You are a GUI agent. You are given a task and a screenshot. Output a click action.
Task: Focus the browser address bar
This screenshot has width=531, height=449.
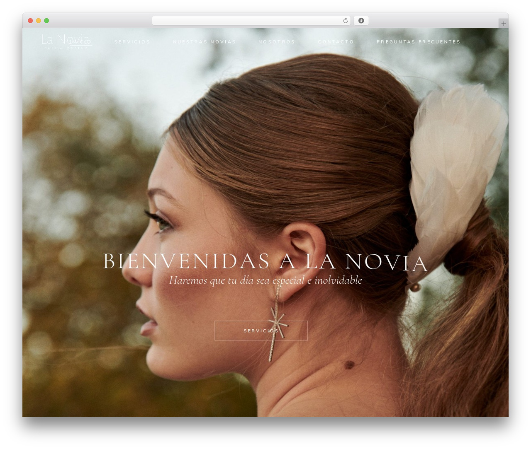(x=251, y=21)
